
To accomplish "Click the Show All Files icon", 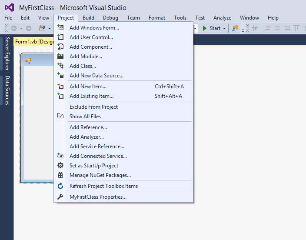I will pos(61,117).
